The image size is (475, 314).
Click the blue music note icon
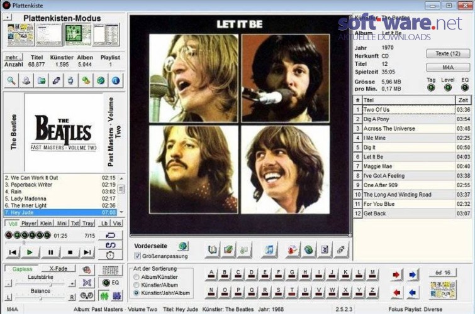(269, 250)
